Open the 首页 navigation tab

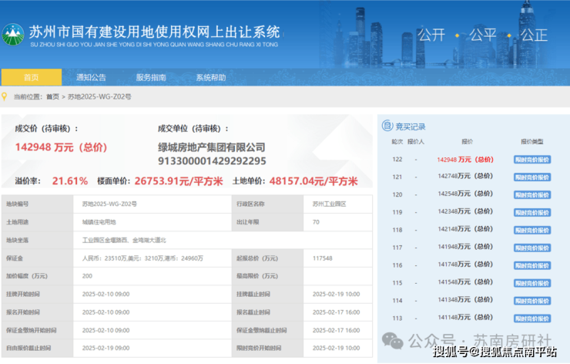point(31,77)
